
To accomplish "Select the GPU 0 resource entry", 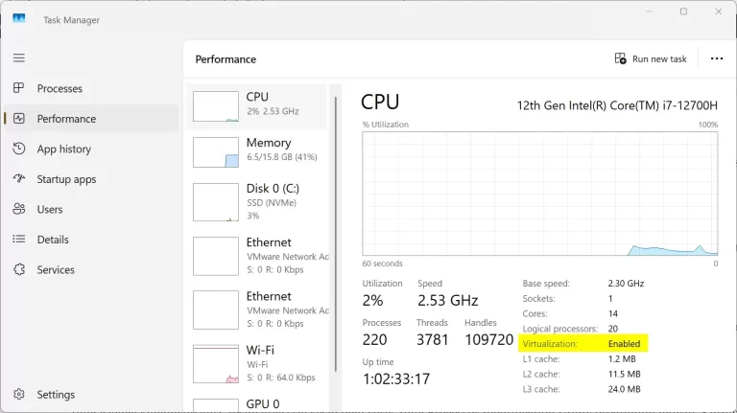I will 257,404.
